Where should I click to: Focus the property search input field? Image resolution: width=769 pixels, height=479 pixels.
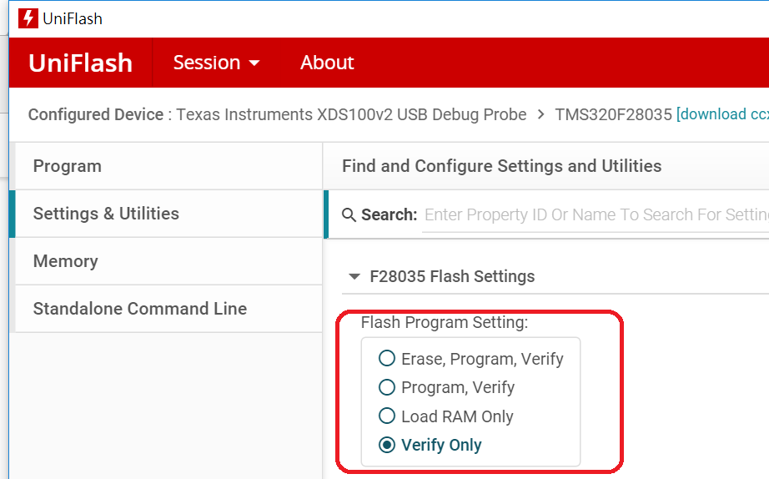596,215
